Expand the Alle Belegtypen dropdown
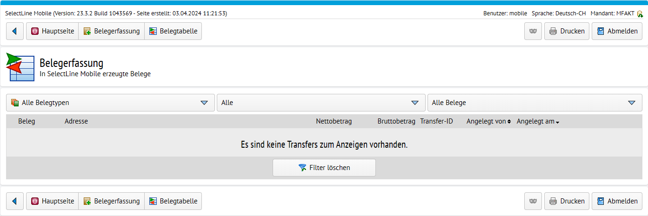648x216 pixels. (110, 103)
